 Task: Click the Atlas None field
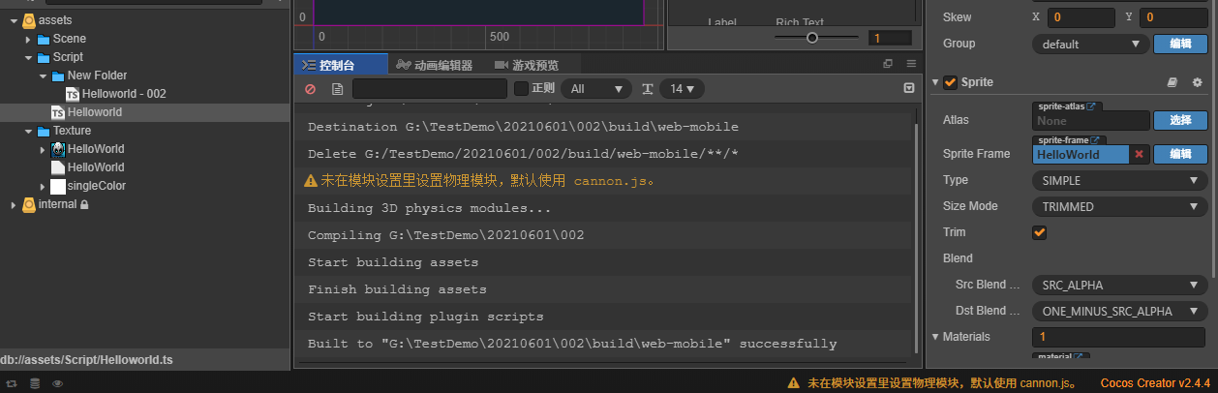pos(1090,120)
